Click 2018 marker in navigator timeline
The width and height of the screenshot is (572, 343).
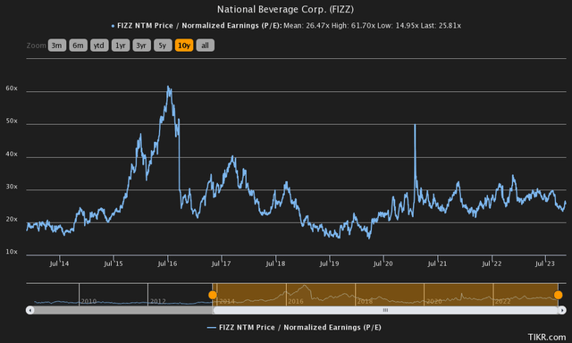click(x=365, y=301)
